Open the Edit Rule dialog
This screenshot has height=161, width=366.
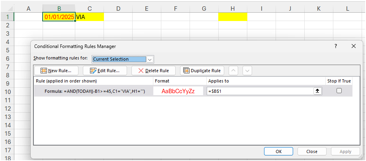tap(105, 71)
